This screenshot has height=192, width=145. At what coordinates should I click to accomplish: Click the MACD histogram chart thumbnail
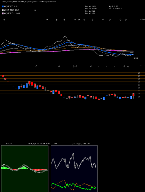tap(25, 169)
